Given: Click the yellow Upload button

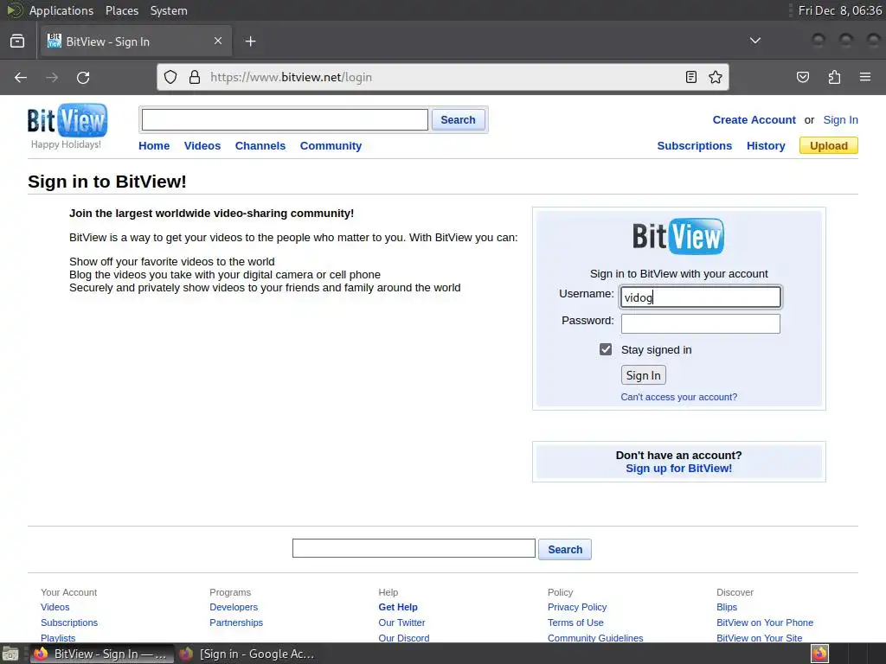Looking at the screenshot, I should (x=829, y=145).
